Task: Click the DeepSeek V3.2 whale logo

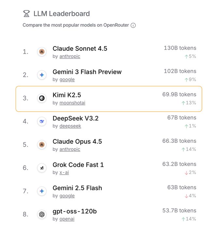Action: click(42, 121)
